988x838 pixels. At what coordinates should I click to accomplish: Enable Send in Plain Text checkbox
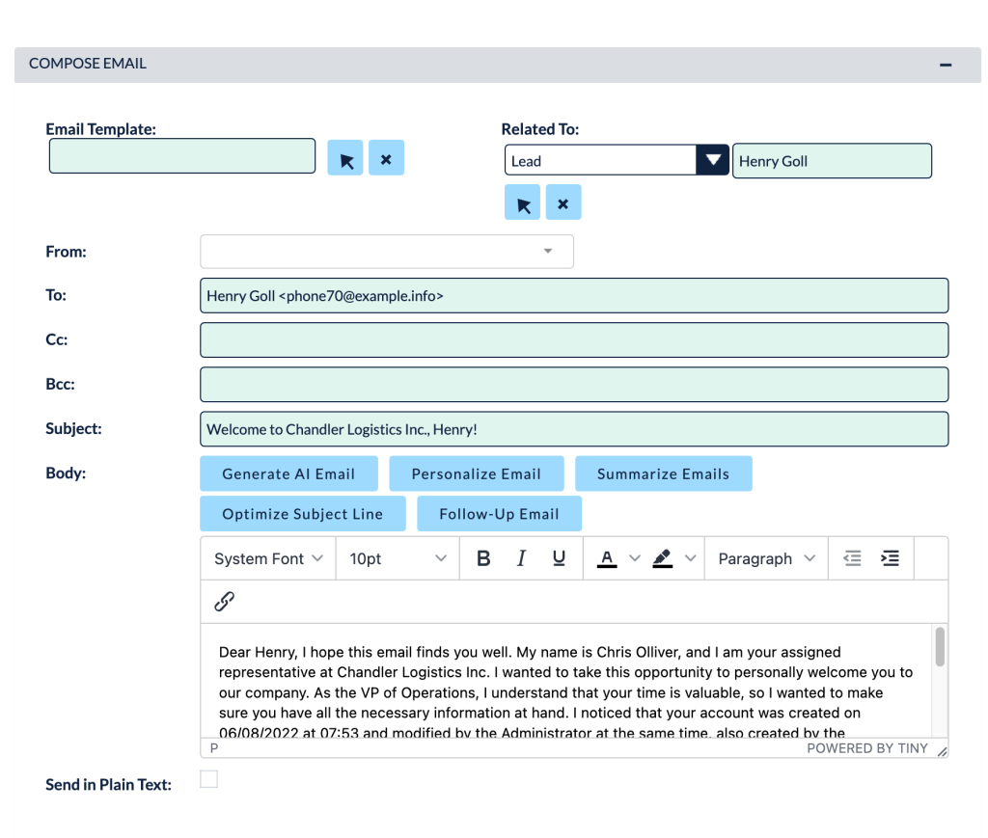(x=208, y=779)
